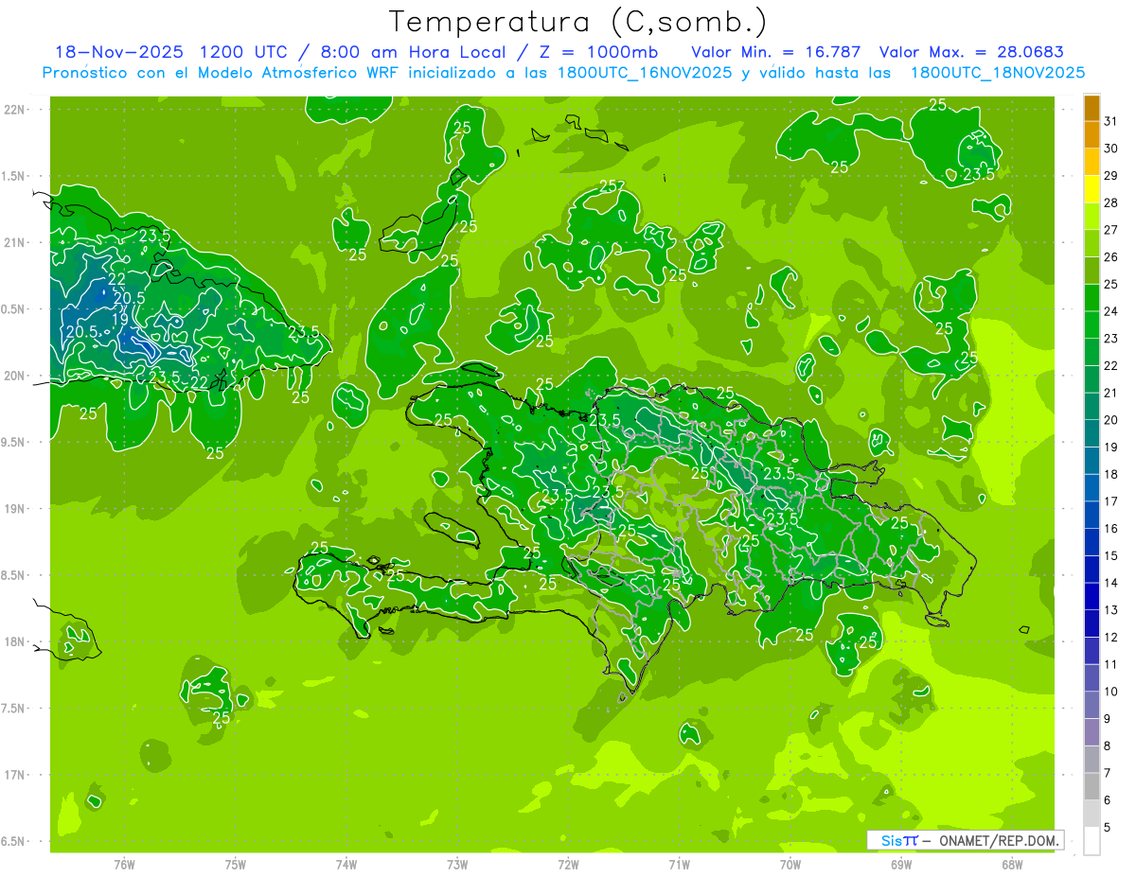The width and height of the screenshot is (1136, 877).
Task: Click the legend label '17'
Action: pyautogui.click(x=1111, y=501)
